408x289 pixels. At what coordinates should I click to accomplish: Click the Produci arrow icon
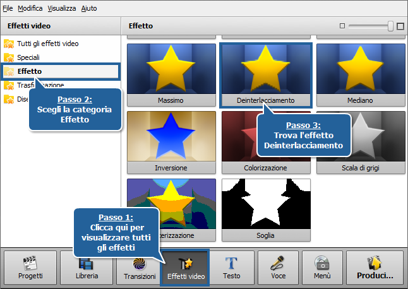point(375,262)
